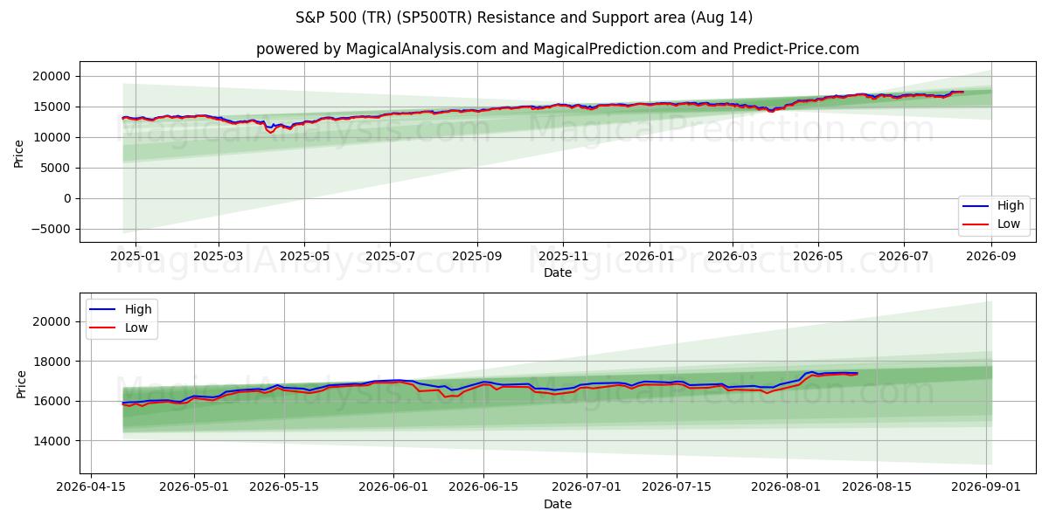Screen dimensions: 1049x524
Task: Click the top chart x-axis label '2026-01'
Action: (x=650, y=258)
